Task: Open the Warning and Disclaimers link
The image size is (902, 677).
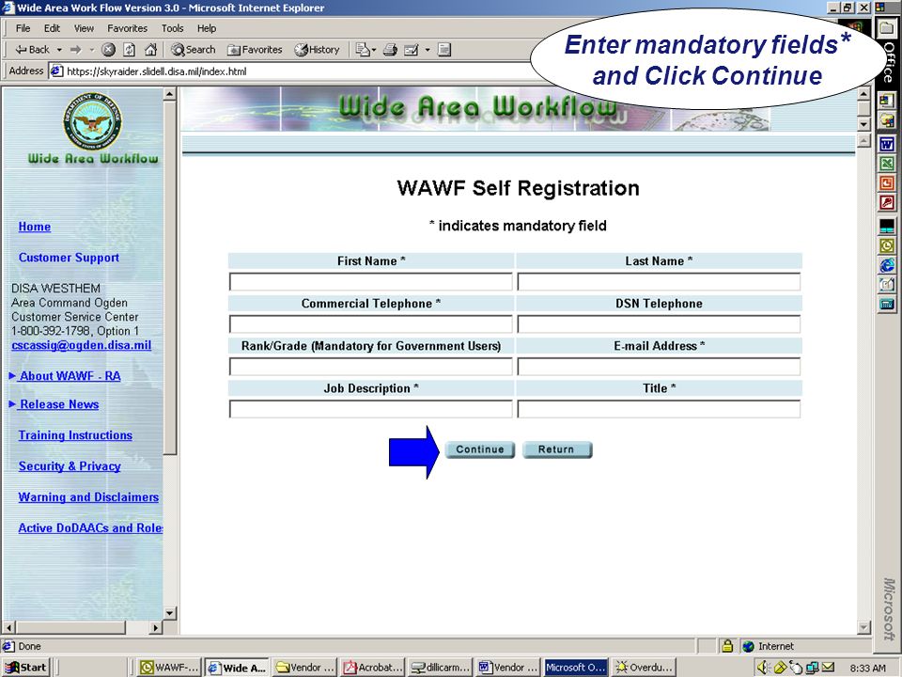Action: (x=88, y=497)
